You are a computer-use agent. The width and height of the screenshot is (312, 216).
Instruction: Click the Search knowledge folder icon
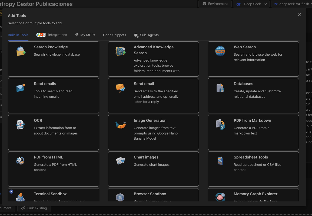(x=21, y=51)
